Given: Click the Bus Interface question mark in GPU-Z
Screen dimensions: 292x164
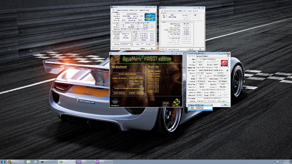Looking at the screenshot, I should point(228,76).
